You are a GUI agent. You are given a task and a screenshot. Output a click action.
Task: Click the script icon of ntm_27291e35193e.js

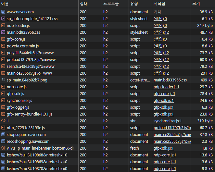coord(3,128)
